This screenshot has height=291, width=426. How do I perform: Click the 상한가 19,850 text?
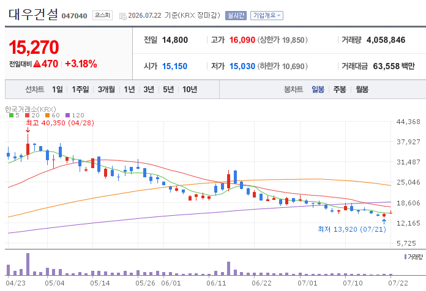click(x=283, y=40)
